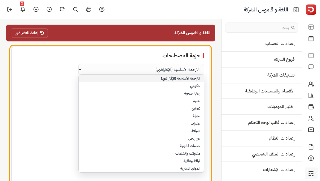Click the إعادة للافتراضي reset button

29,33
